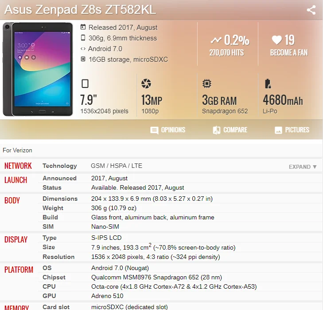The width and height of the screenshot is (323, 310).
Task: Click the 16GB storage, microSDXC summary
Action: (128, 60)
